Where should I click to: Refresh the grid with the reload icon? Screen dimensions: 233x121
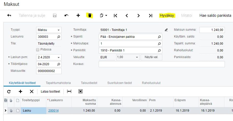[x=9, y=92]
